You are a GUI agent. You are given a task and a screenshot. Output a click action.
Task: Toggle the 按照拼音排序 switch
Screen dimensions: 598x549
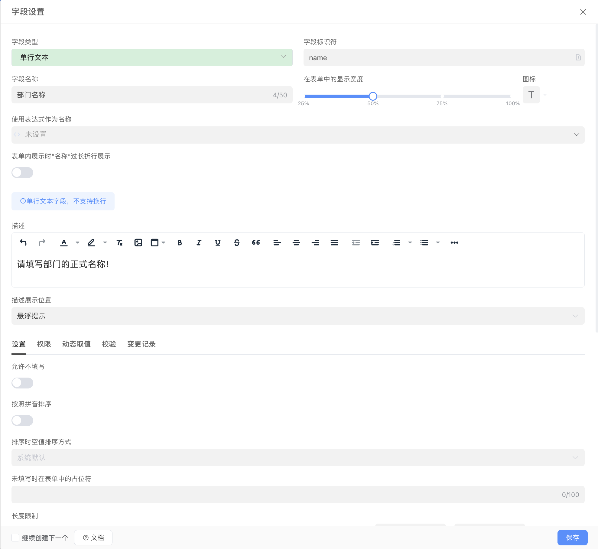pos(22,421)
